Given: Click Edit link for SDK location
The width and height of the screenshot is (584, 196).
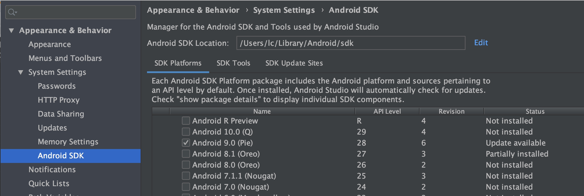Looking at the screenshot, I should [481, 43].
